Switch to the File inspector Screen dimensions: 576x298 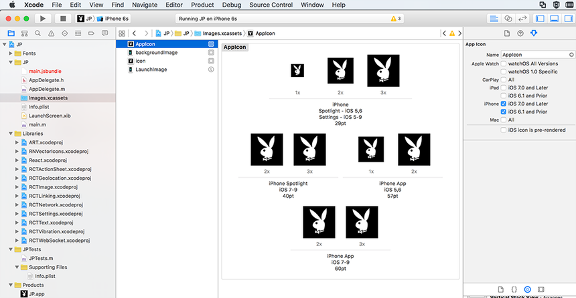[x=507, y=33]
